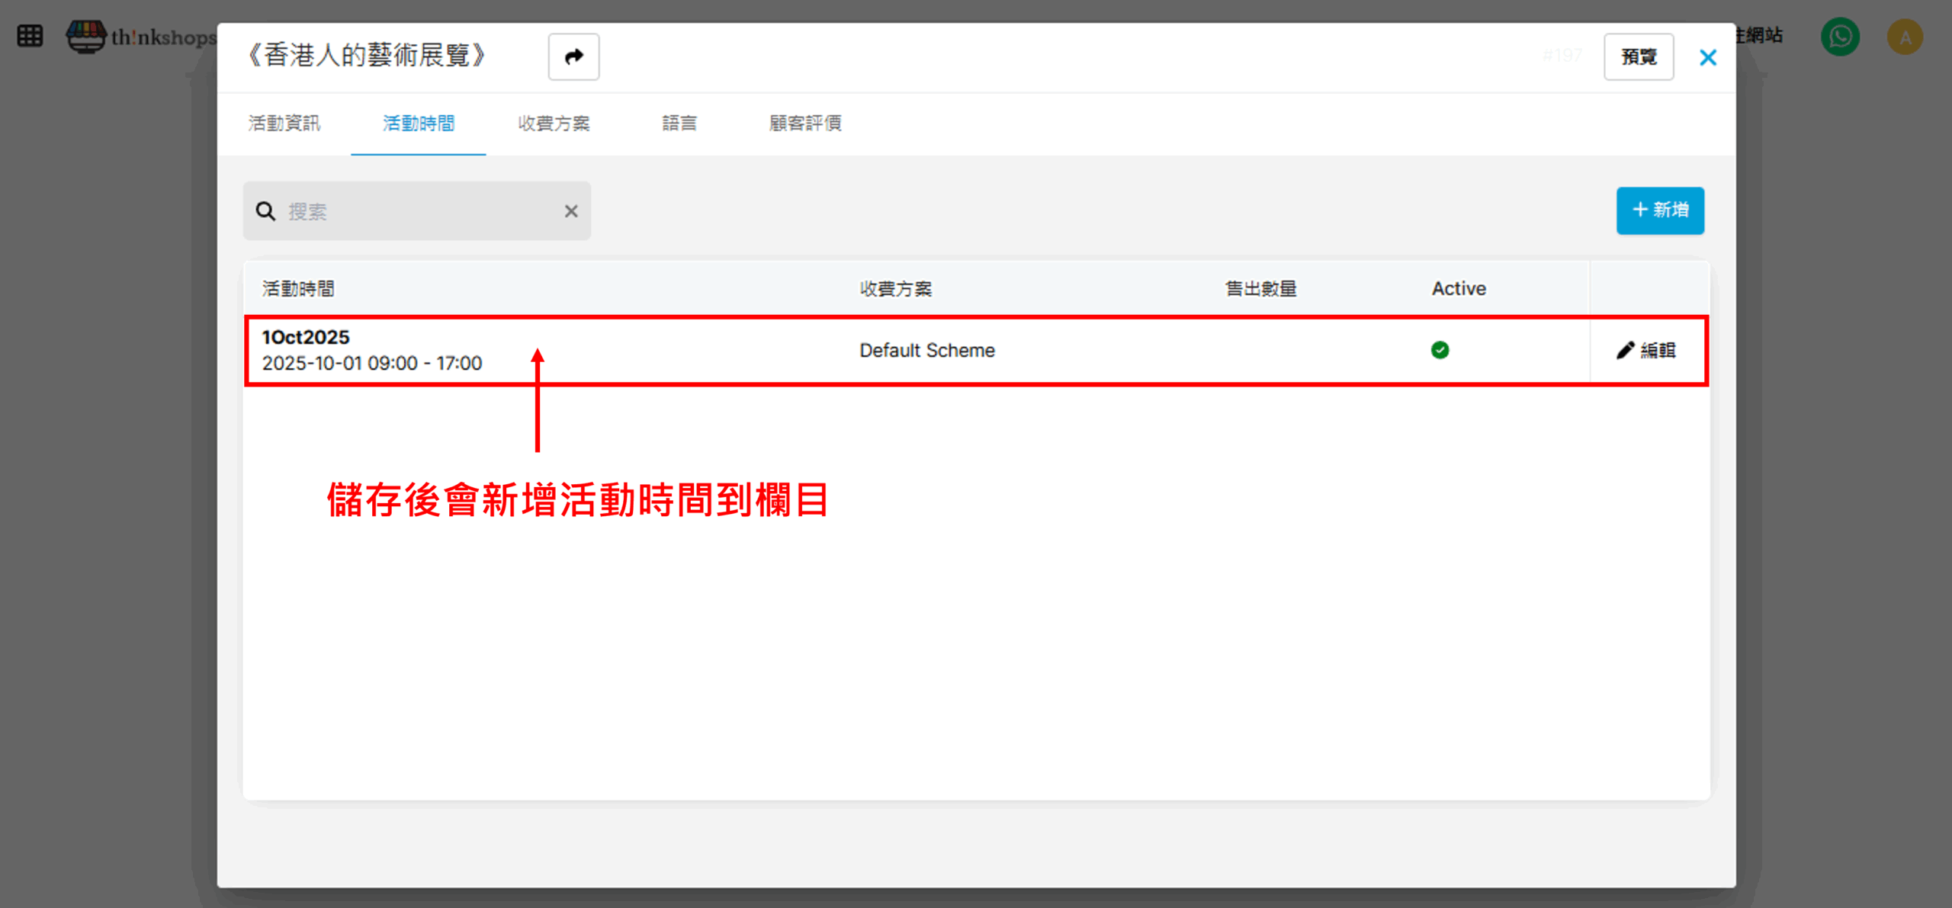This screenshot has height=908, width=1952.
Task: Close the dialog with blue X
Action: point(1707,57)
